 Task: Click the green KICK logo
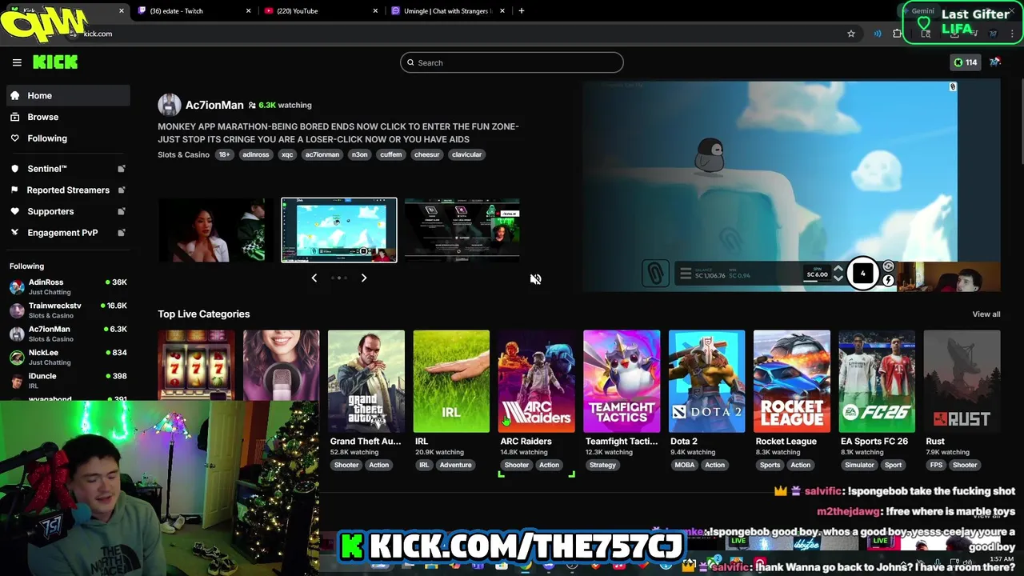click(x=55, y=62)
